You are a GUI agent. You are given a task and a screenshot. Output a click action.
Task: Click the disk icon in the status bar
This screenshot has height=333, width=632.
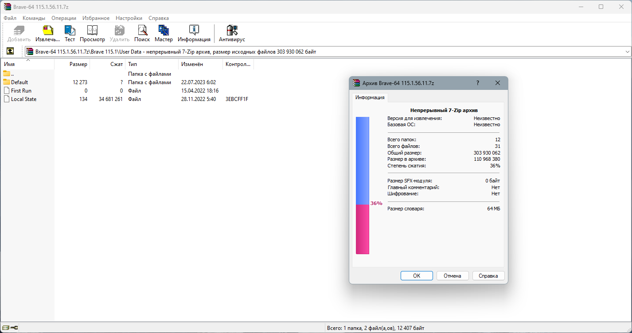coord(5,328)
